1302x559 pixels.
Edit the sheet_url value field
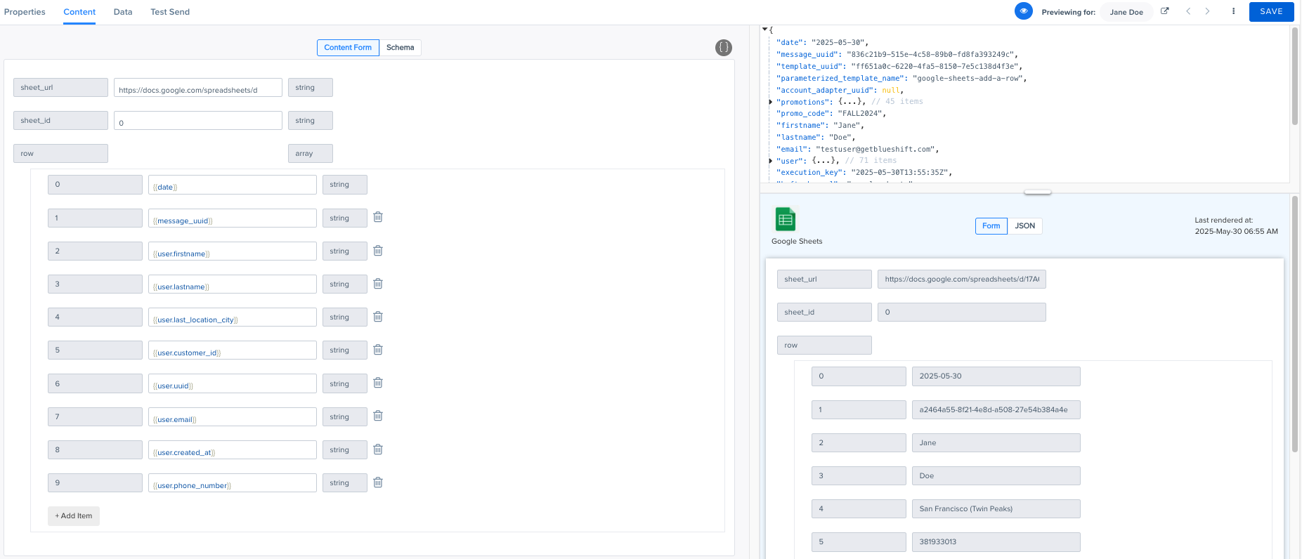[198, 88]
